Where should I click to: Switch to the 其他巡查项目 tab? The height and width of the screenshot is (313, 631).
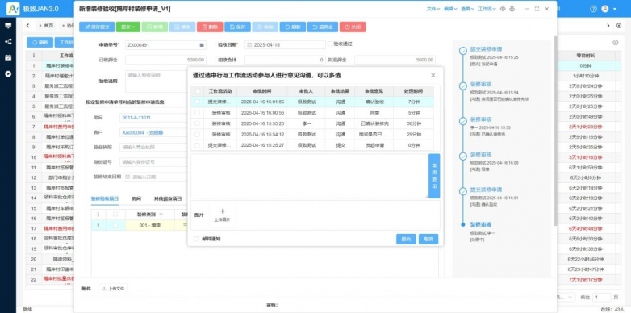(168, 198)
